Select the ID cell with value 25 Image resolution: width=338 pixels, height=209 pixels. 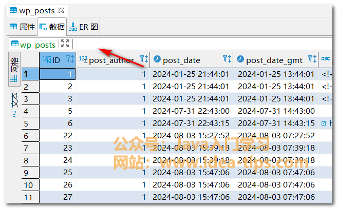pos(58,172)
